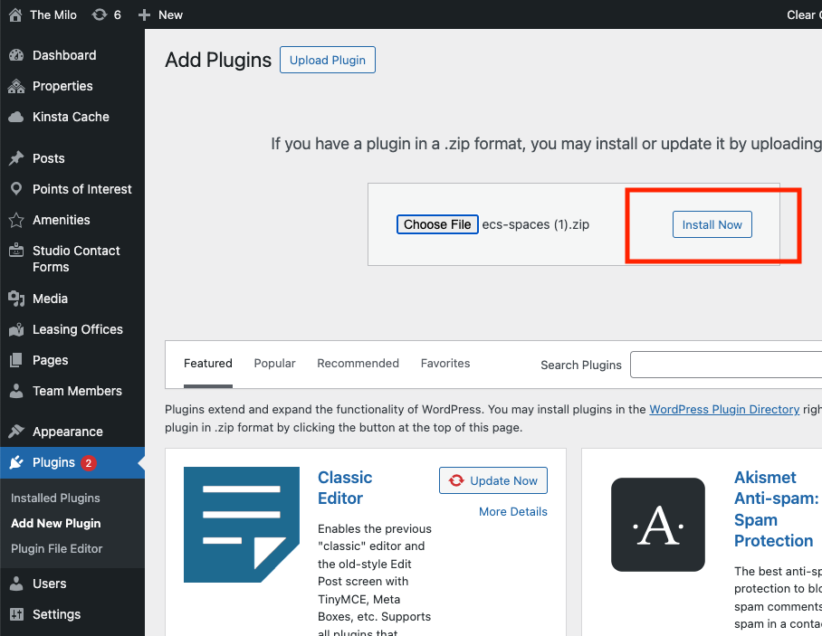The image size is (822, 636).
Task: Open the Settings menu label
Action: (x=57, y=614)
